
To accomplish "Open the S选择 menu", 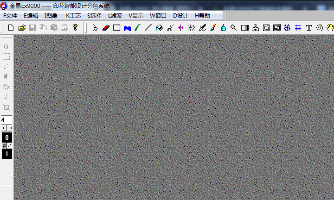I will [x=94, y=16].
